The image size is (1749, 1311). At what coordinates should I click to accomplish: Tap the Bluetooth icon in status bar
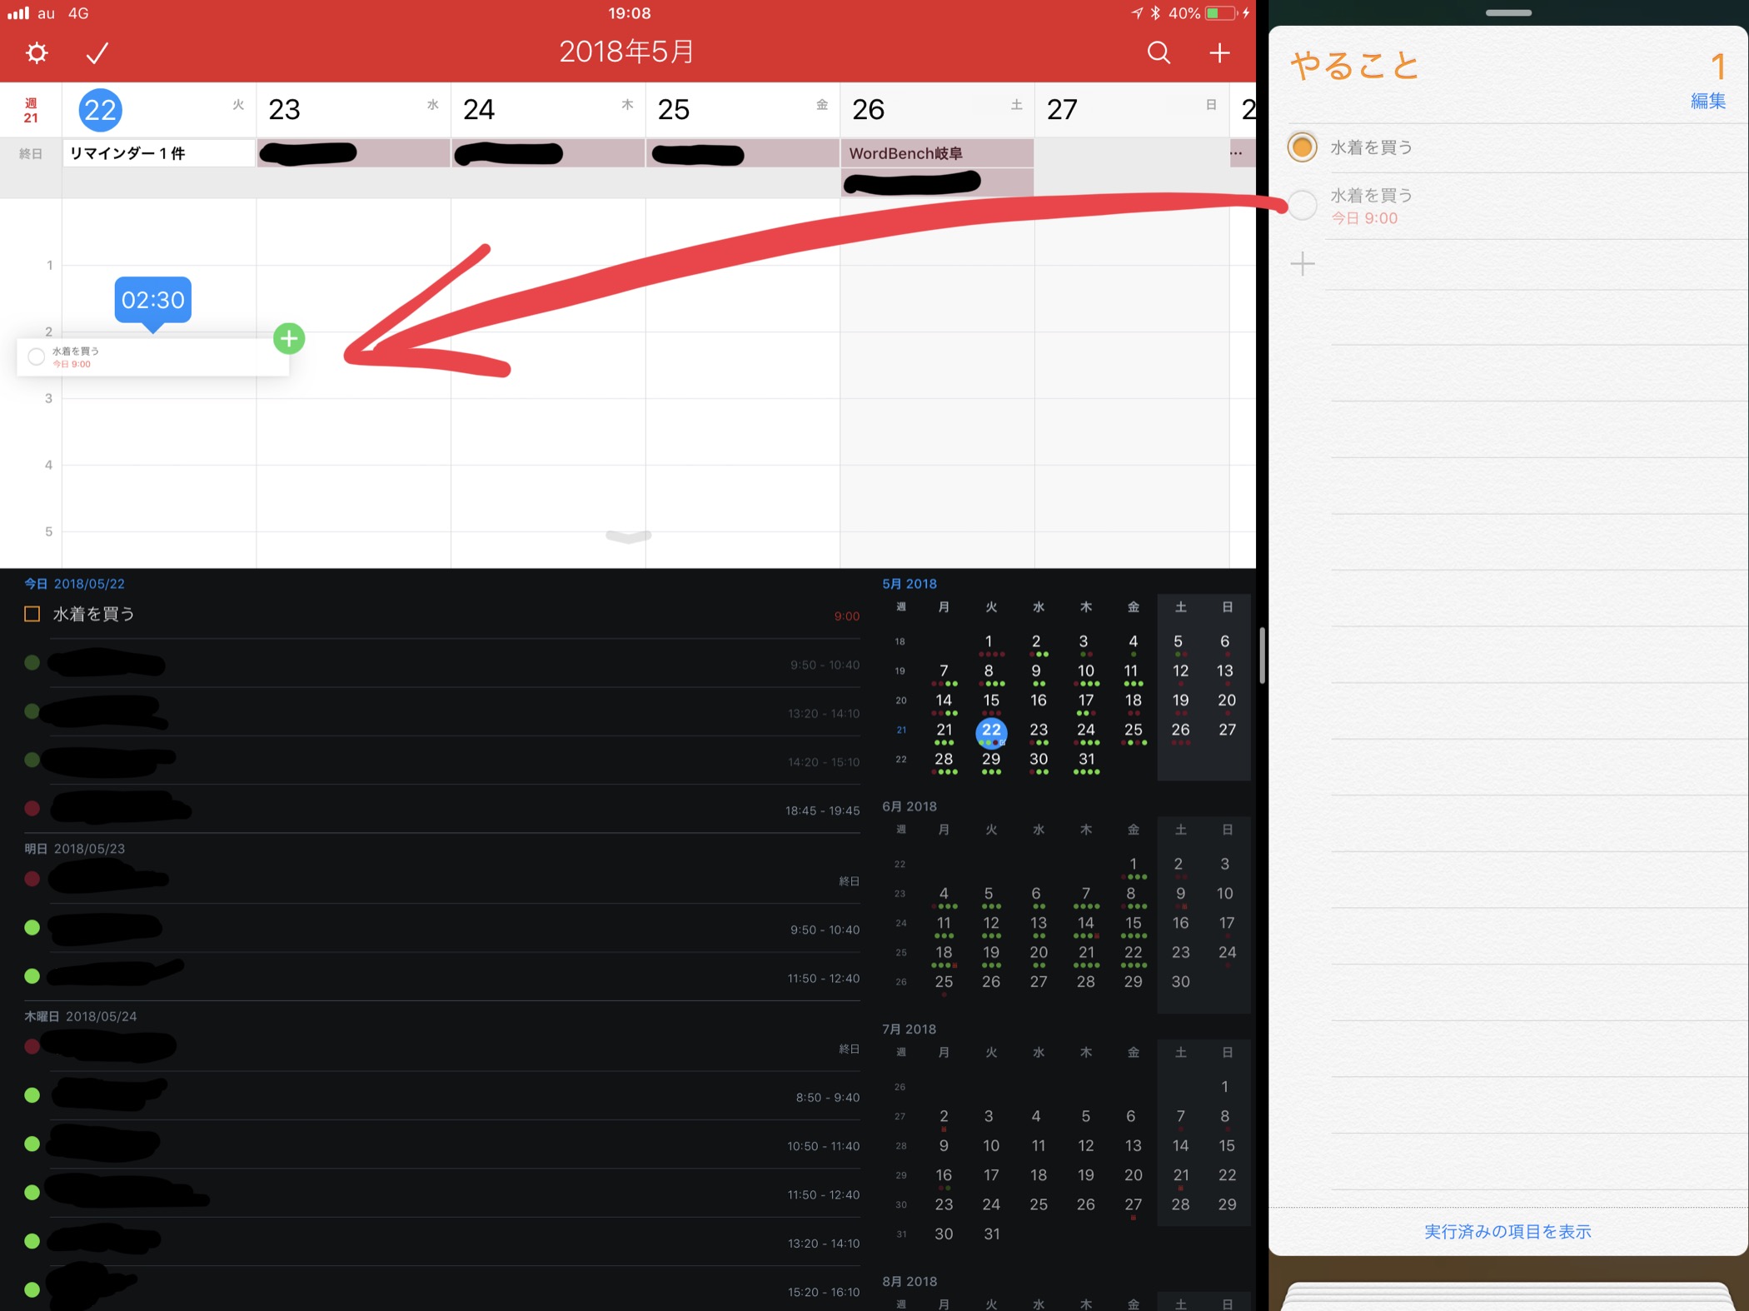1155,13
